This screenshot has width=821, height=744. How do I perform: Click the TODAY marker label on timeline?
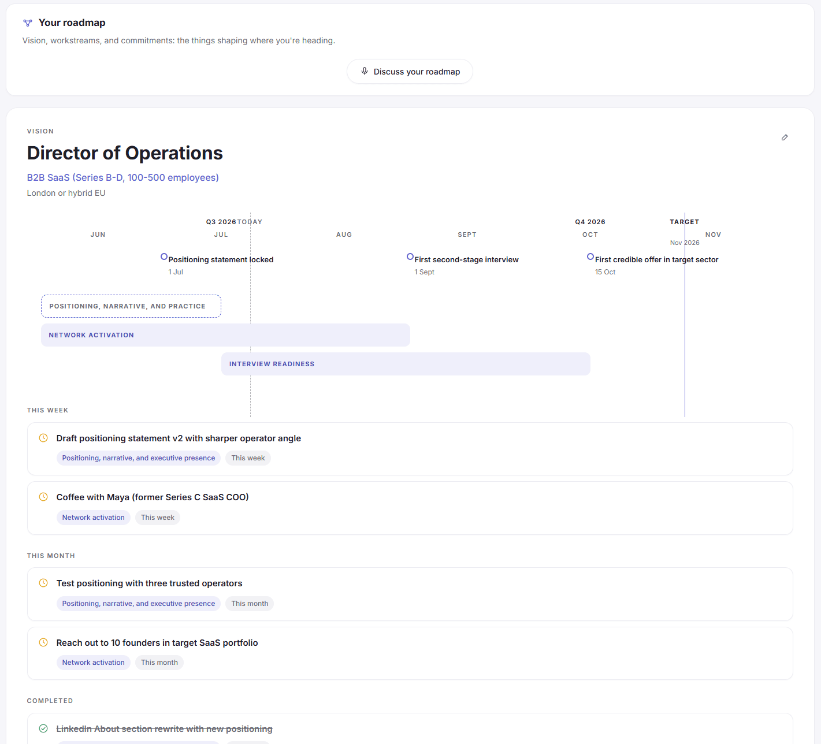pyautogui.click(x=250, y=222)
